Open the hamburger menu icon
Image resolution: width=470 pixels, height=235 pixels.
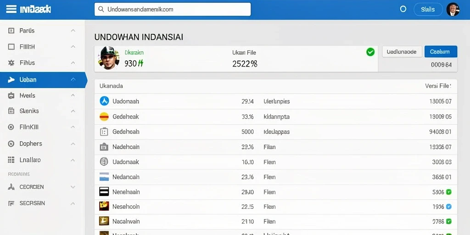11,9
